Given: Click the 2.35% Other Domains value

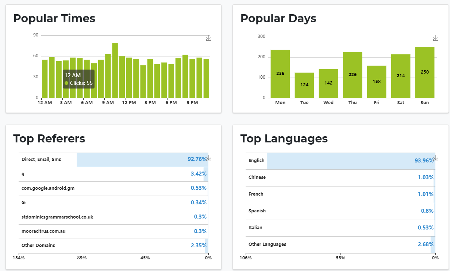Looking at the screenshot, I should tap(199, 246).
